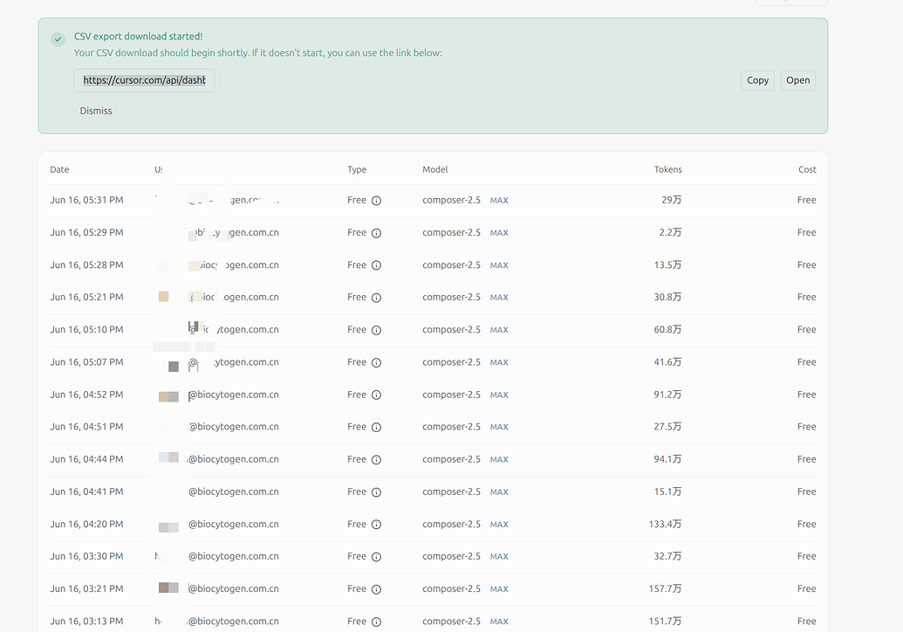Click info icon beside Free at 05:10 PM
The width and height of the screenshot is (903, 632).
click(x=376, y=330)
